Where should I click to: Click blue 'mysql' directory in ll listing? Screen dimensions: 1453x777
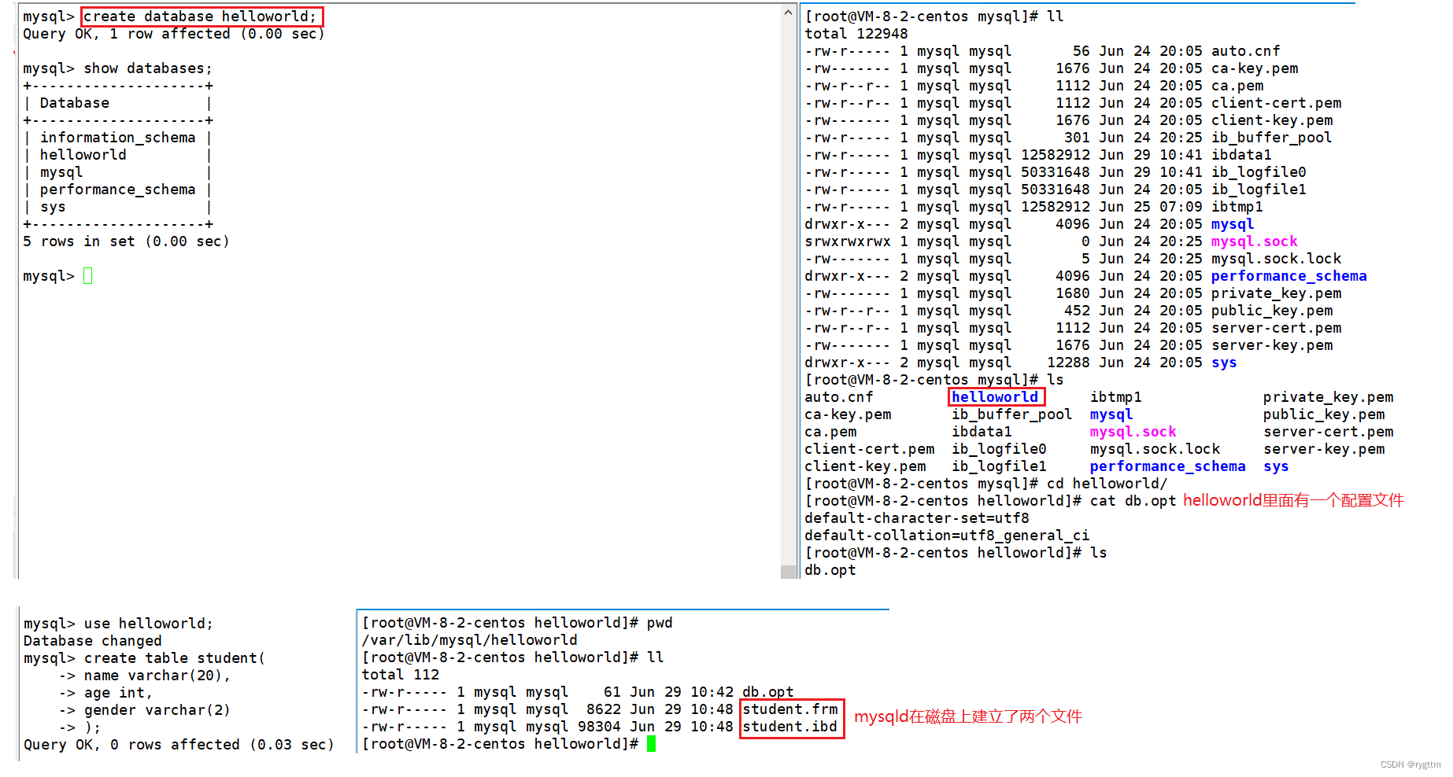coord(1233,224)
